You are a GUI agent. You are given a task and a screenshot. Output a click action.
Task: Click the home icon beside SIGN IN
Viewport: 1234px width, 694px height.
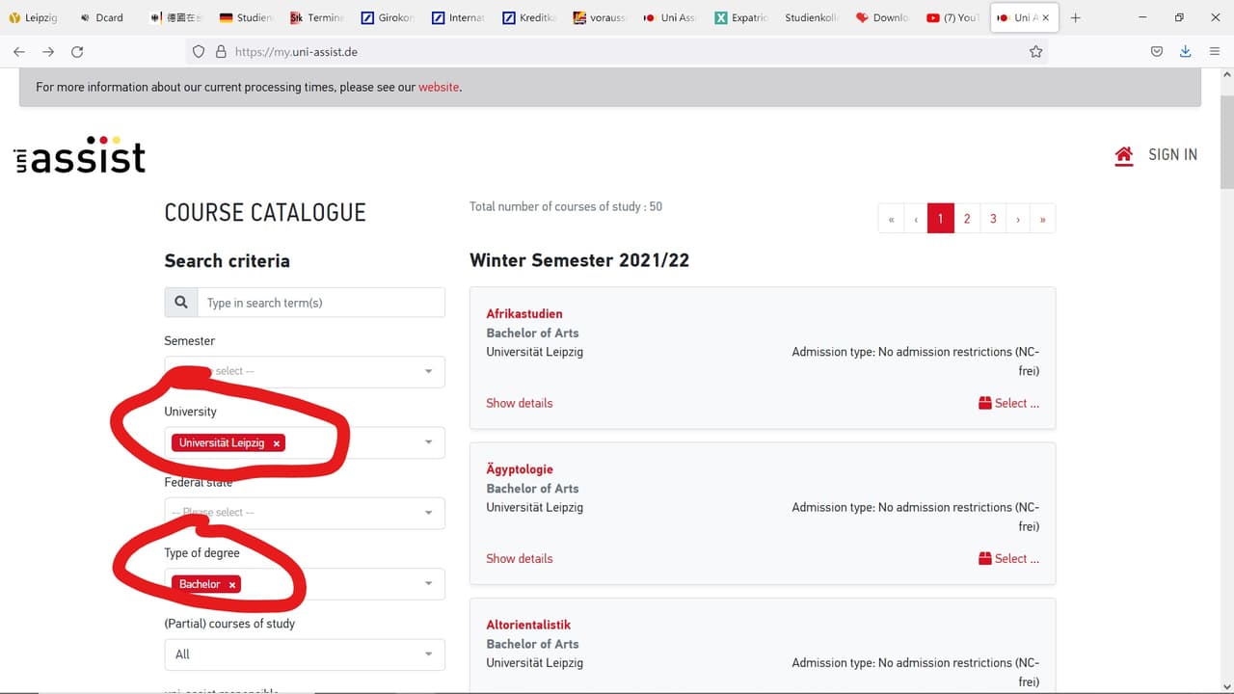click(x=1123, y=155)
